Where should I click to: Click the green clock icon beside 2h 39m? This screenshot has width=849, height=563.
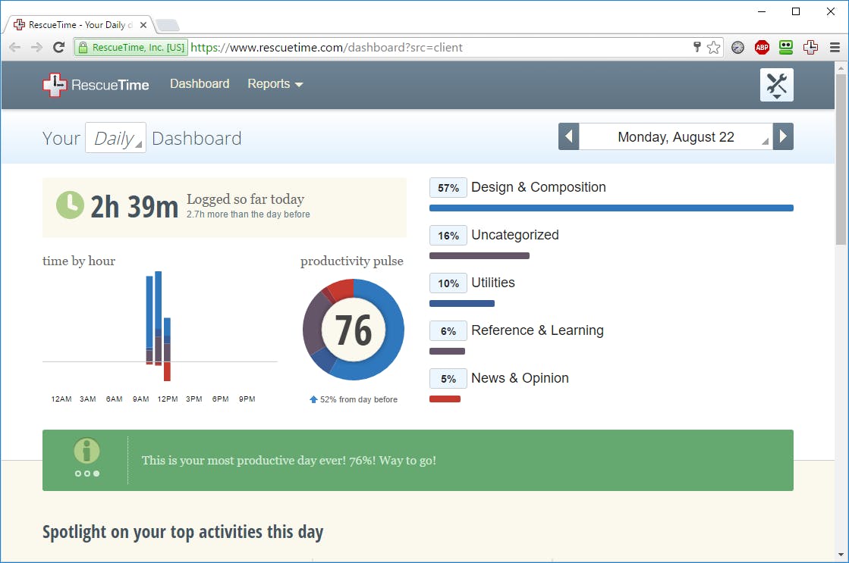tap(70, 205)
